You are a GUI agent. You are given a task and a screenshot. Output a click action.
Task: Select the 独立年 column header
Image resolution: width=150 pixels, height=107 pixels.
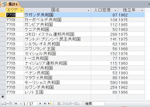(131, 10)
